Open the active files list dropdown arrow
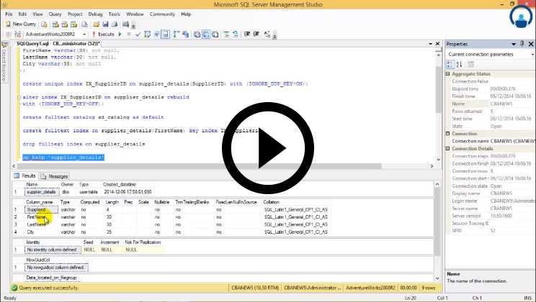 (x=430, y=44)
